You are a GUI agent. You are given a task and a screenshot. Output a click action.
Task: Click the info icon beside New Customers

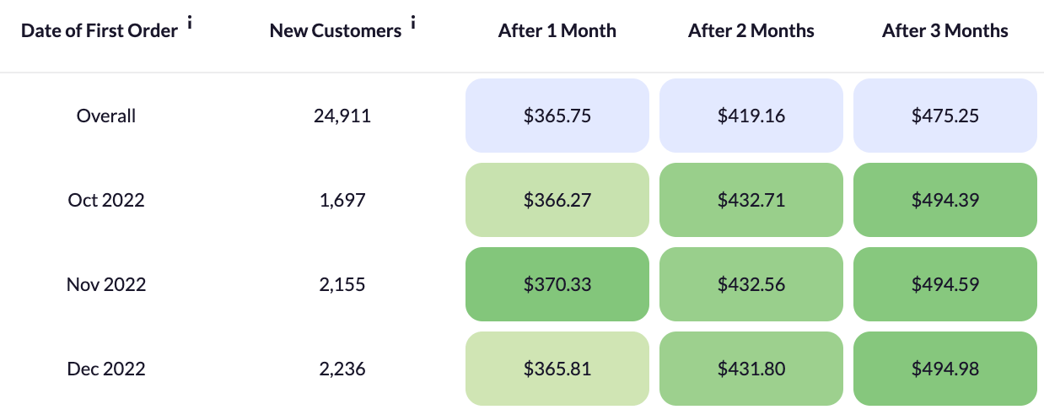point(413,24)
